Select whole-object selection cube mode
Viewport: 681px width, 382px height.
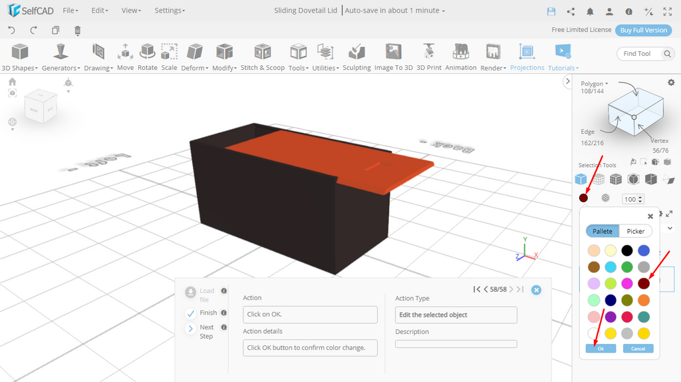click(581, 178)
